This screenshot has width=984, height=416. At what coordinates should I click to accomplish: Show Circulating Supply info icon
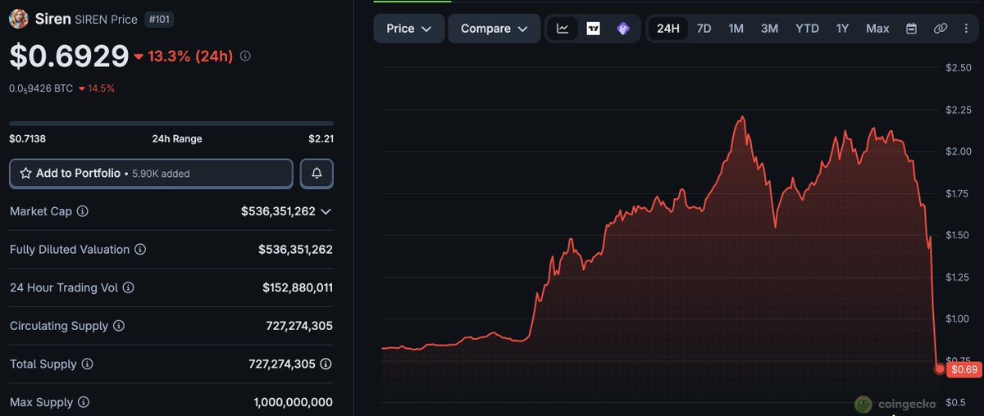[119, 326]
